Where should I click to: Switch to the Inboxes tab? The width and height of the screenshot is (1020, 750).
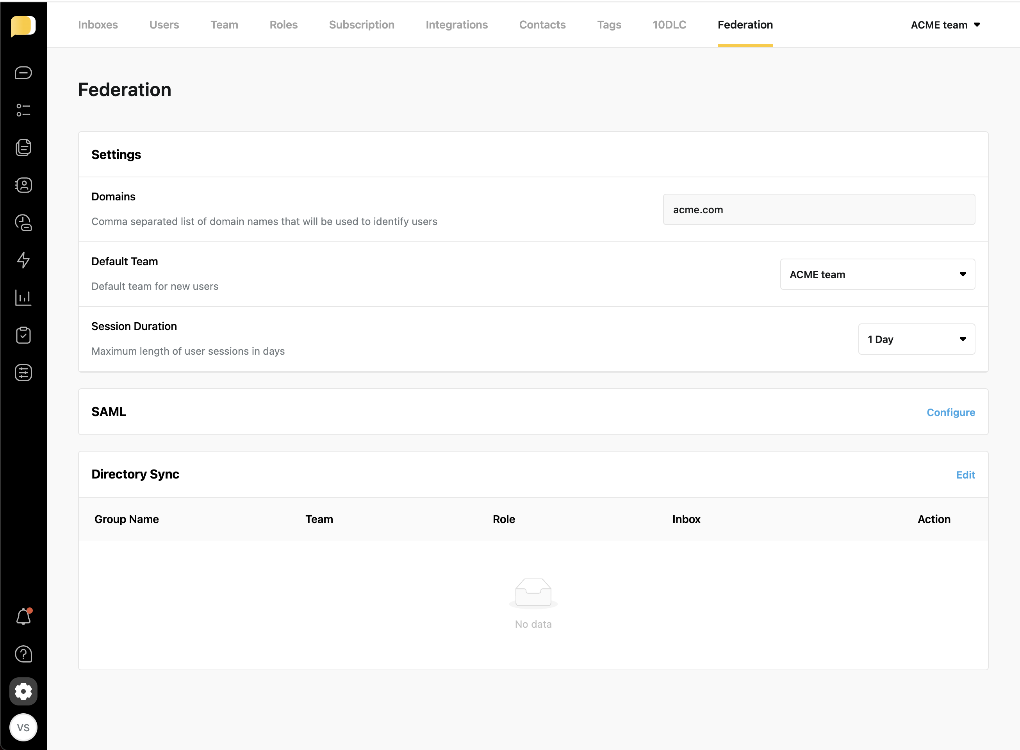[x=98, y=25]
